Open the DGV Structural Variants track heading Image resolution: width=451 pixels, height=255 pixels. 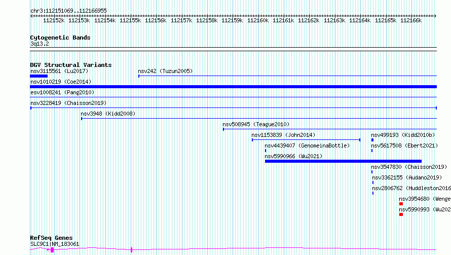coord(71,65)
